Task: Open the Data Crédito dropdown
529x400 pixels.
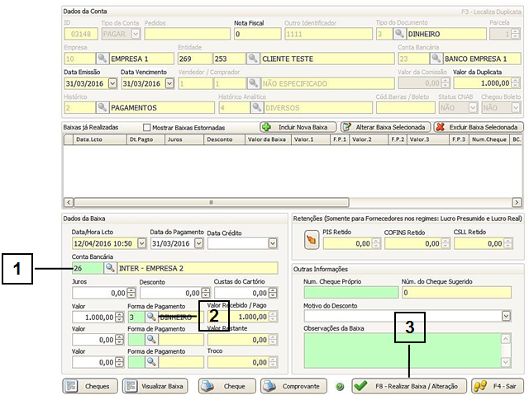Action: pyautogui.click(x=273, y=243)
